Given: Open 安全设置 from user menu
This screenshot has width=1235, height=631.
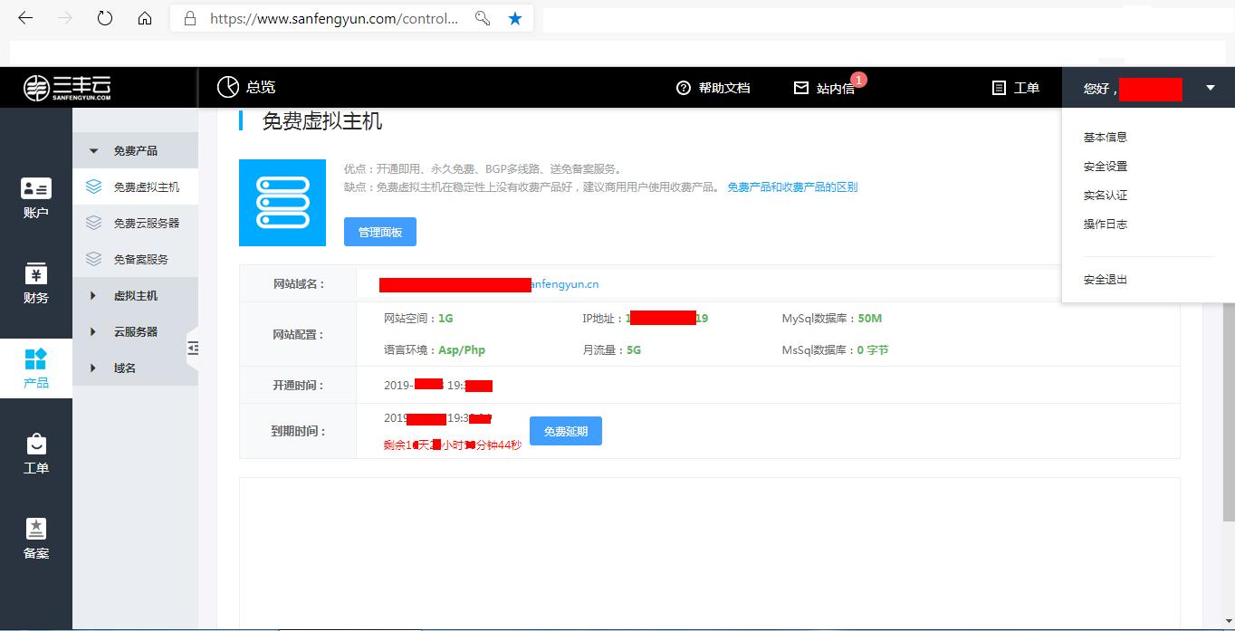Looking at the screenshot, I should pos(1106,167).
